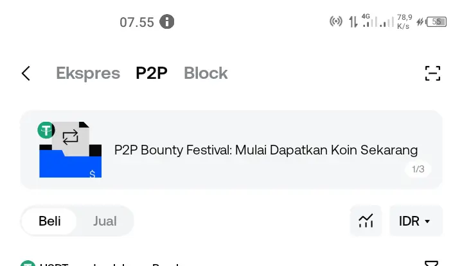Expand the USDT coin selector
The width and height of the screenshot is (462, 266).
[44, 263]
